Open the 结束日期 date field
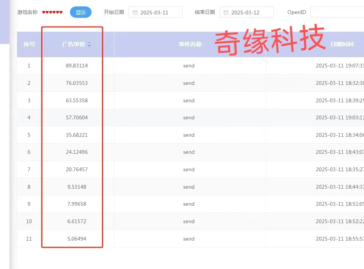364x269 pixels. [246, 12]
